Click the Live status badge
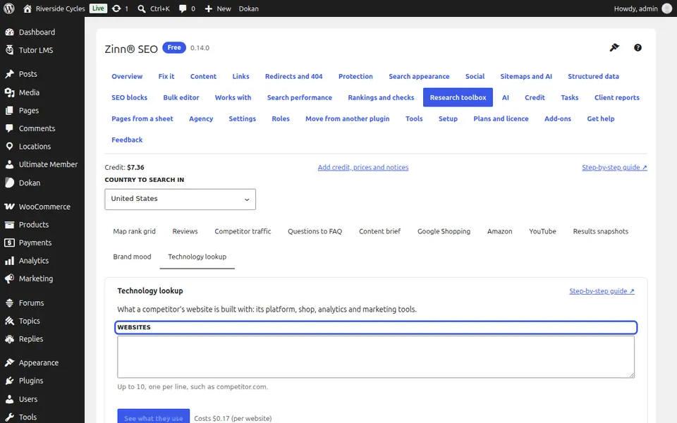This screenshot has width=677, height=423. click(x=98, y=8)
